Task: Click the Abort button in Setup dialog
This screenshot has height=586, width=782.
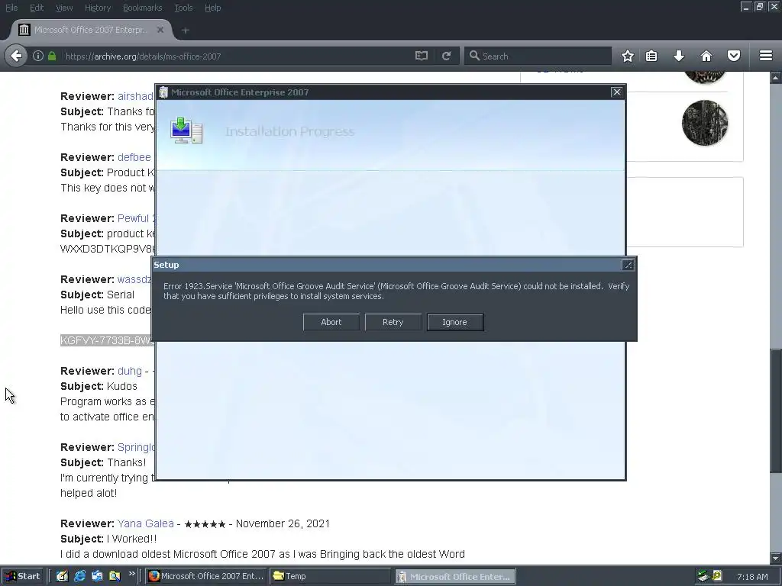Action: click(331, 322)
